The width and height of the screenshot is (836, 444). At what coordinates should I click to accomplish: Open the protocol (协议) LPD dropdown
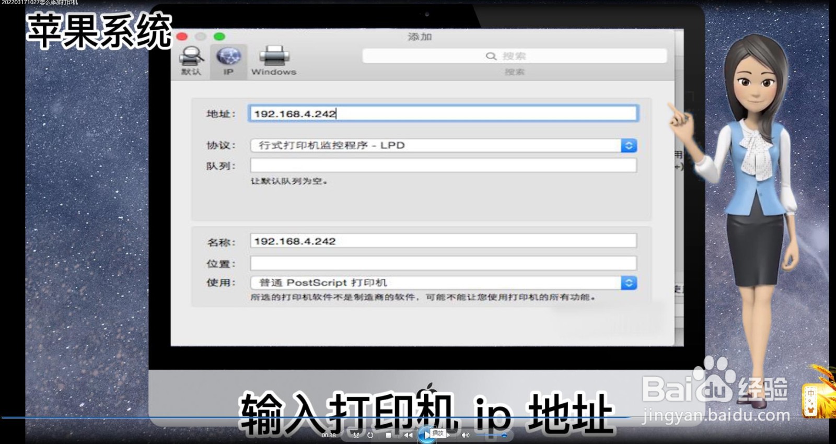point(443,145)
